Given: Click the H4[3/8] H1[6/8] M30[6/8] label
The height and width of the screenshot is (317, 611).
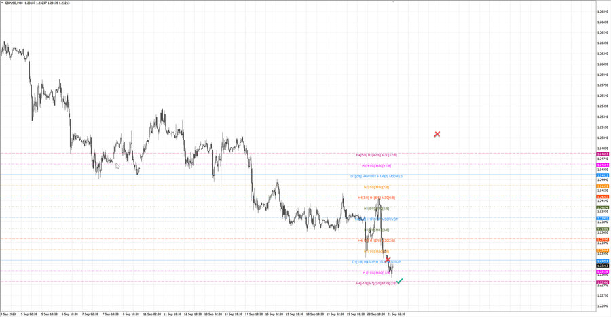Looking at the screenshot, I should pos(376,198).
